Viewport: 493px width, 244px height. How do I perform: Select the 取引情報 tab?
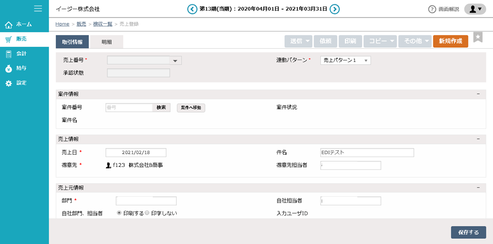tap(72, 42)
